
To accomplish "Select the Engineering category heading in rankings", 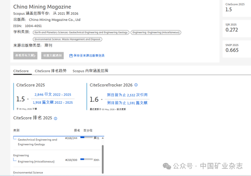I will pyautogui.click(x=21, y=155).
